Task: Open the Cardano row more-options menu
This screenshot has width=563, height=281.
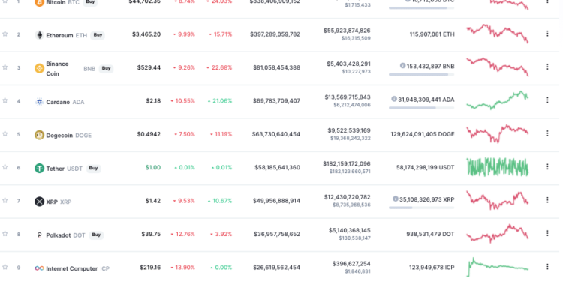Action: click(547, 100)
